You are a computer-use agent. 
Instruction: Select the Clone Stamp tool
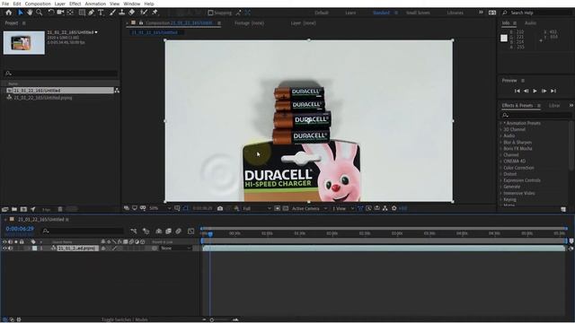point(122,13)
